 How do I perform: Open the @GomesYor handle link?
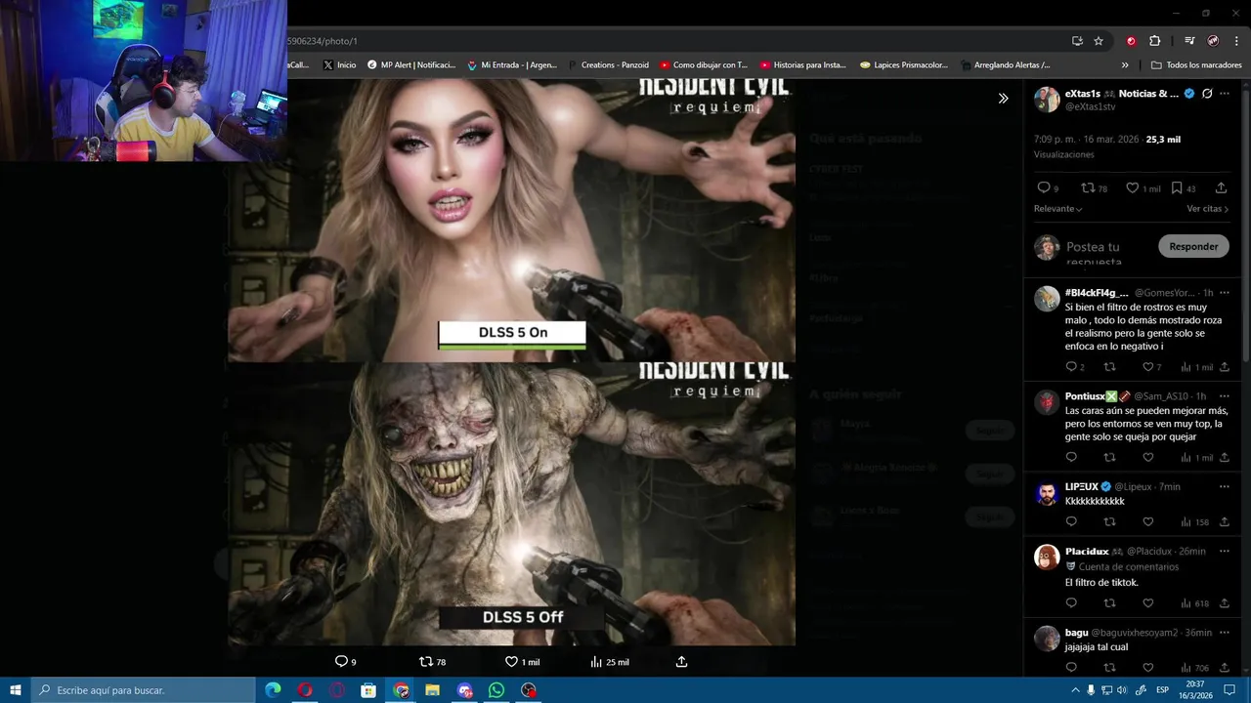pos(1165,293)
